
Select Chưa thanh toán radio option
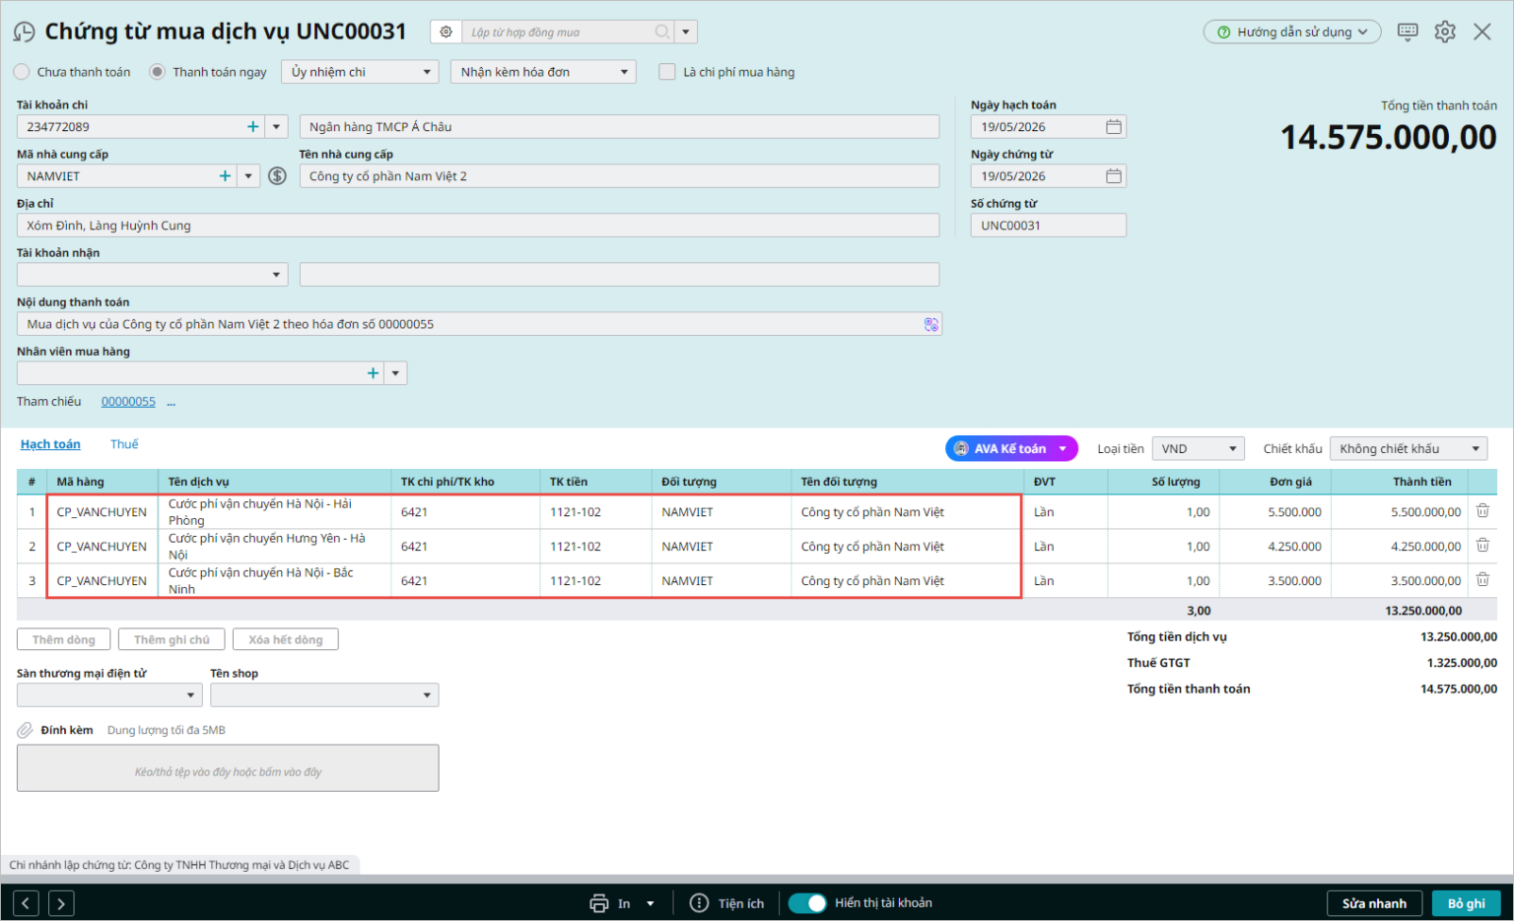[x=22, y=72]
